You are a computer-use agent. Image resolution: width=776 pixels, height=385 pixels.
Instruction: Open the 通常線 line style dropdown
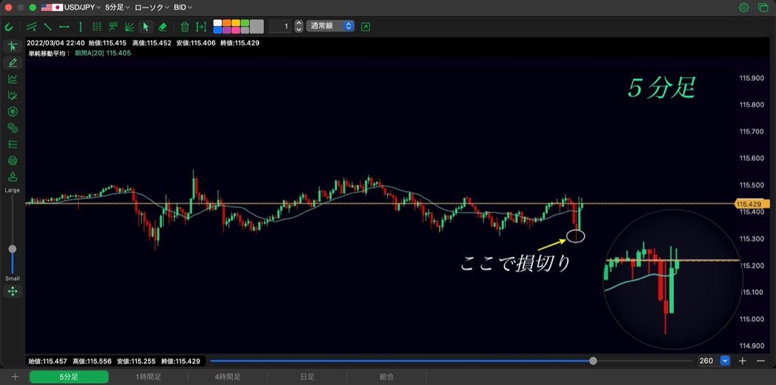[x=330, y=26]
